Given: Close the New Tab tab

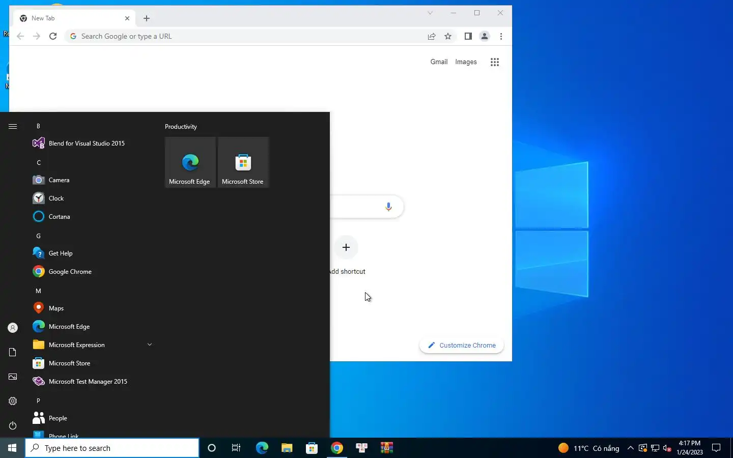Looking at the screenshot, I should pos(127,18).
